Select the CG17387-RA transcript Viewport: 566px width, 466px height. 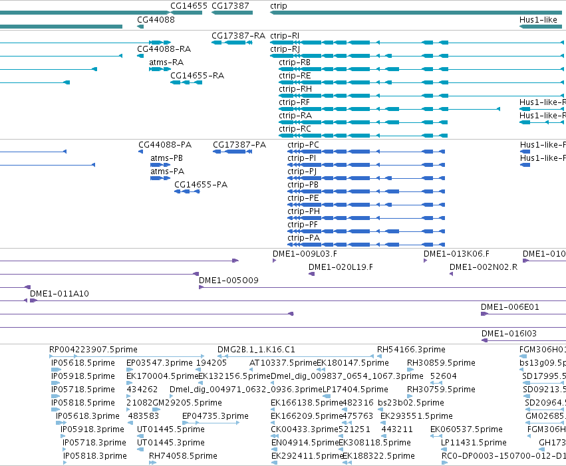(231, 43)
